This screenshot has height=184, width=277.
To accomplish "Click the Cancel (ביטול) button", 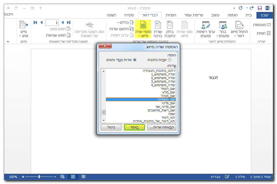I will [111, 127].
